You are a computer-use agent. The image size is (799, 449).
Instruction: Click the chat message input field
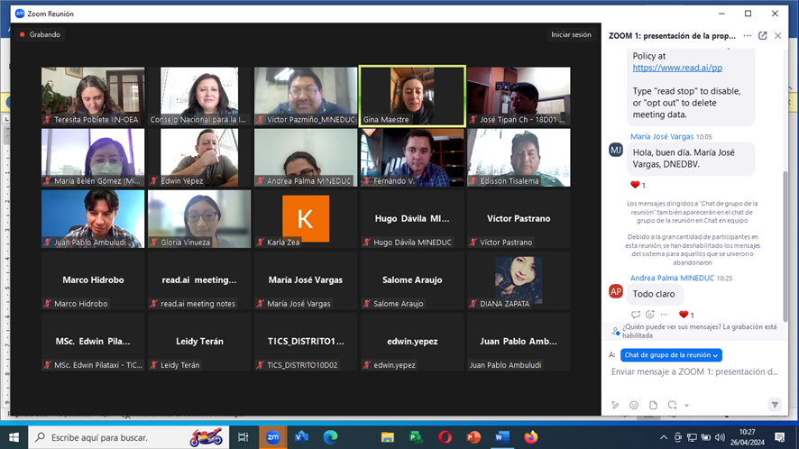click(x=693, y=371)
